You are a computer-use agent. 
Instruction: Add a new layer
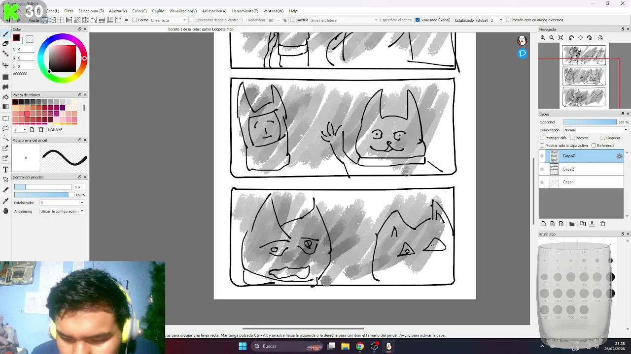tap(543, 224)
